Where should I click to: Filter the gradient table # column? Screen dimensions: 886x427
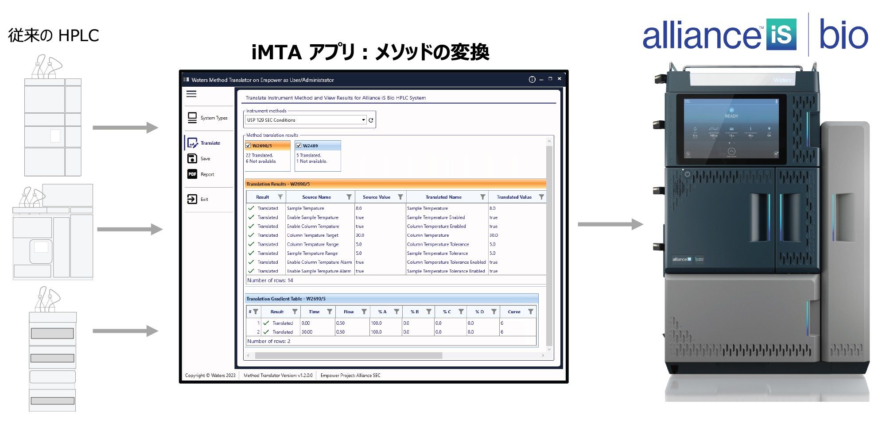pyautogui.click(x=256, y=312)
